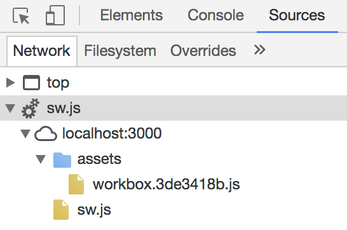Screen dimensions: 347x230
Task: Click the service worker gears icon
Action: pos(31,109)
